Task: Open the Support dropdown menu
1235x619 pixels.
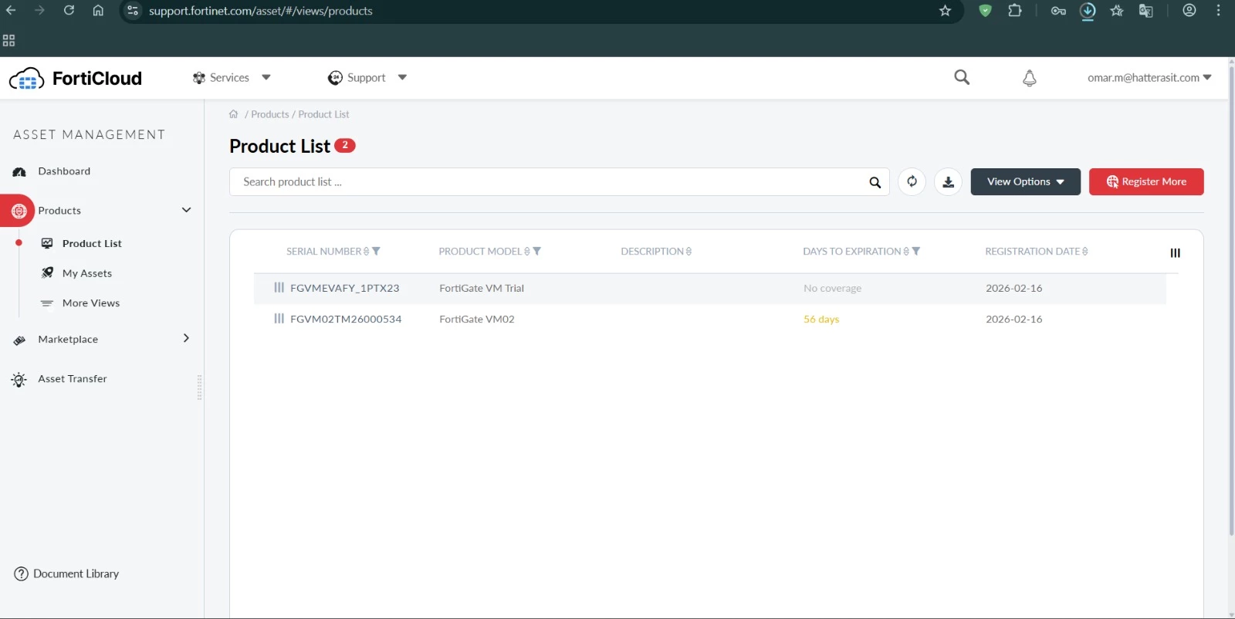Action: point(367,78)
